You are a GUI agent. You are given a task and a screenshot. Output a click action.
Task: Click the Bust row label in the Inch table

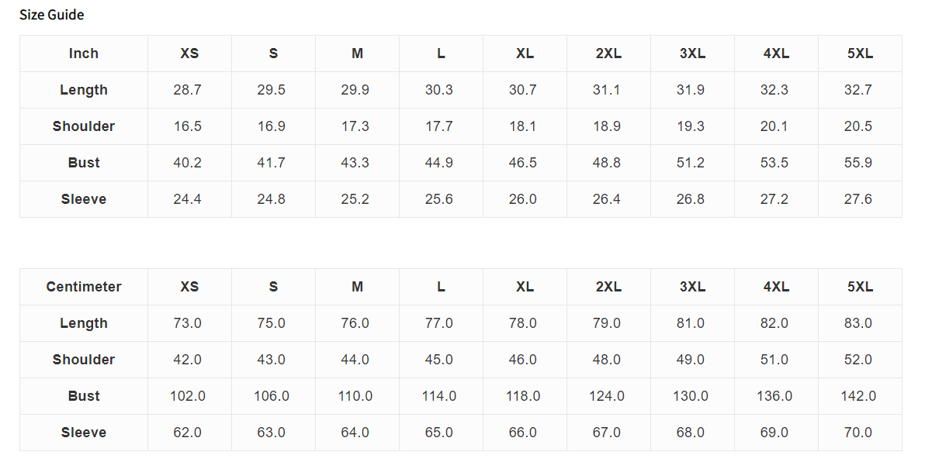coord(84,163)
